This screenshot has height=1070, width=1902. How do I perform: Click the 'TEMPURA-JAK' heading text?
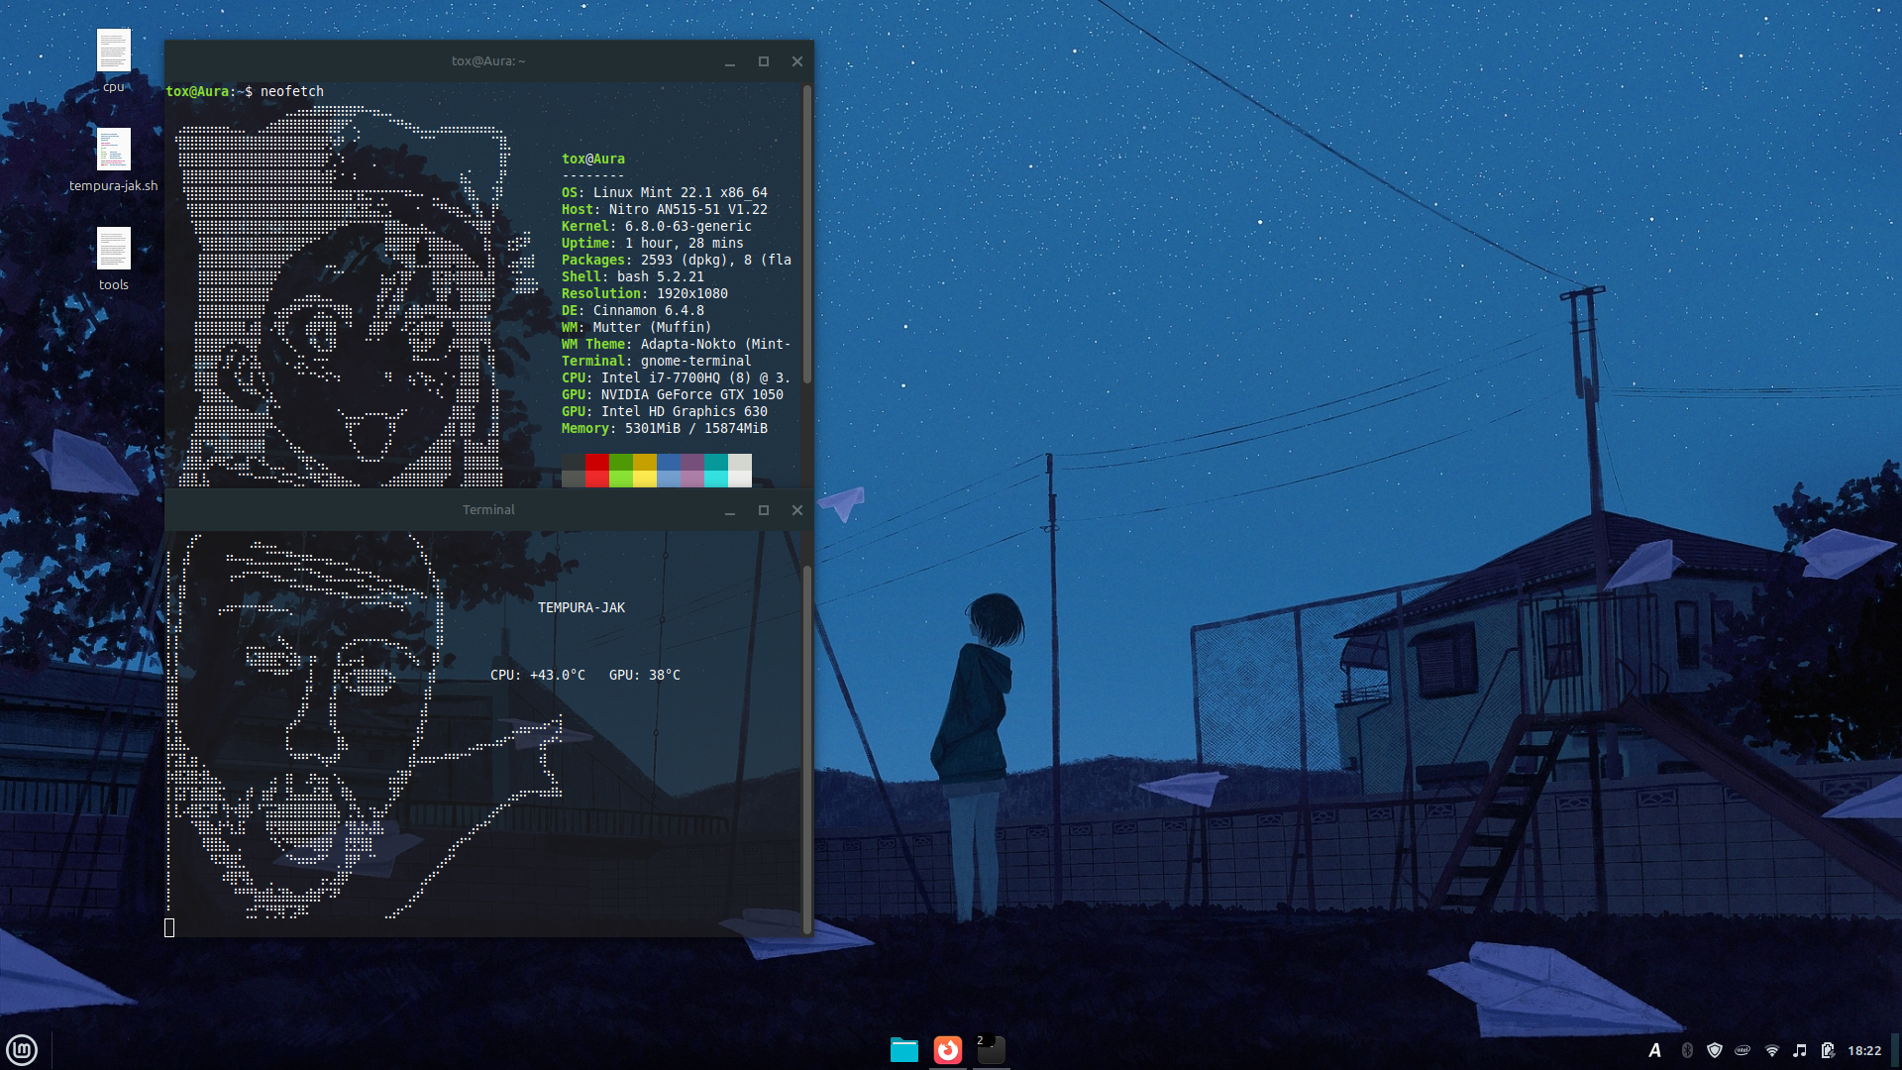click(x=581, y=607)
